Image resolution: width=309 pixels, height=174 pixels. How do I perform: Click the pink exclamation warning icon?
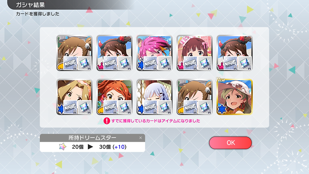click(106, 121)
